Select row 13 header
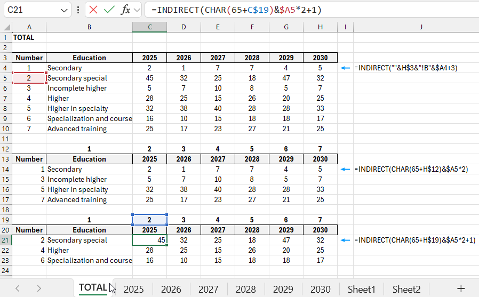 pos(6,159)
